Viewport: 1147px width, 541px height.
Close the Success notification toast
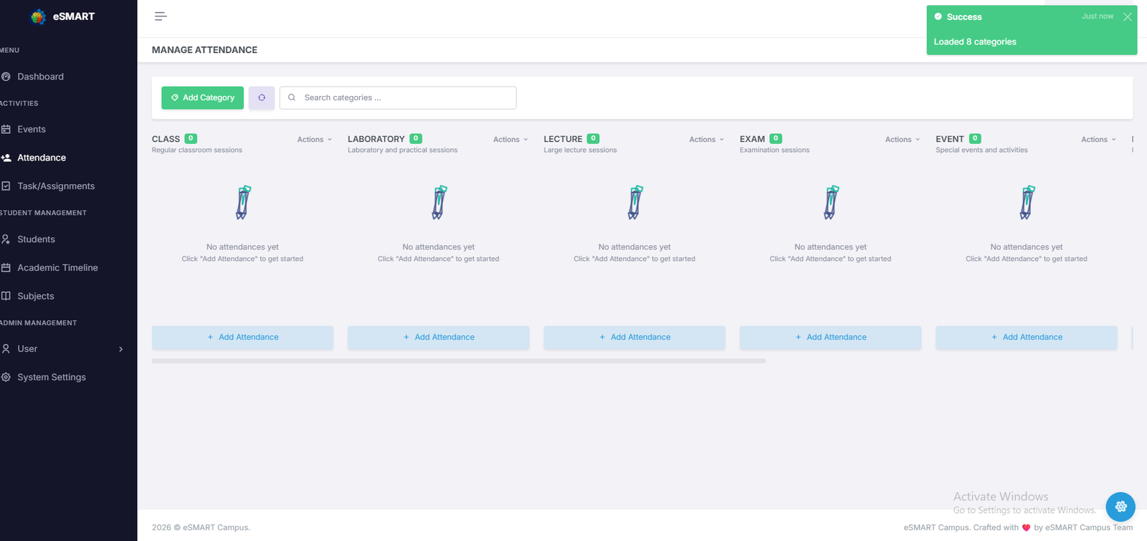[x=1128, y=17]
